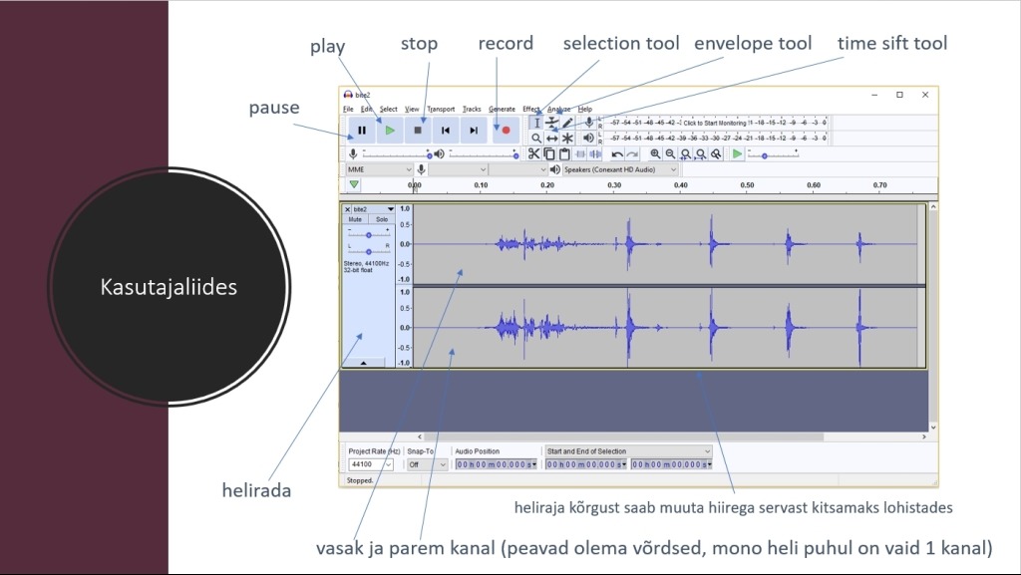This screenshot has width=1021, height=575.
Task: Open the View menu
Action: [x=412, y=110]
